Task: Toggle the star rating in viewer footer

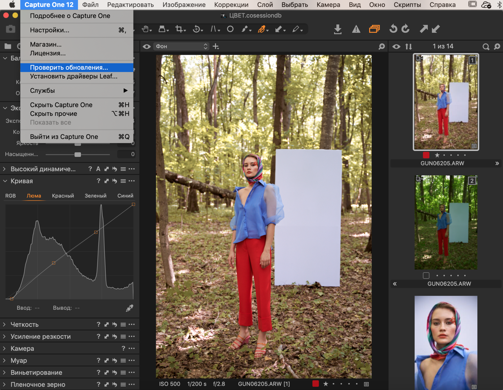Action: 326,384
